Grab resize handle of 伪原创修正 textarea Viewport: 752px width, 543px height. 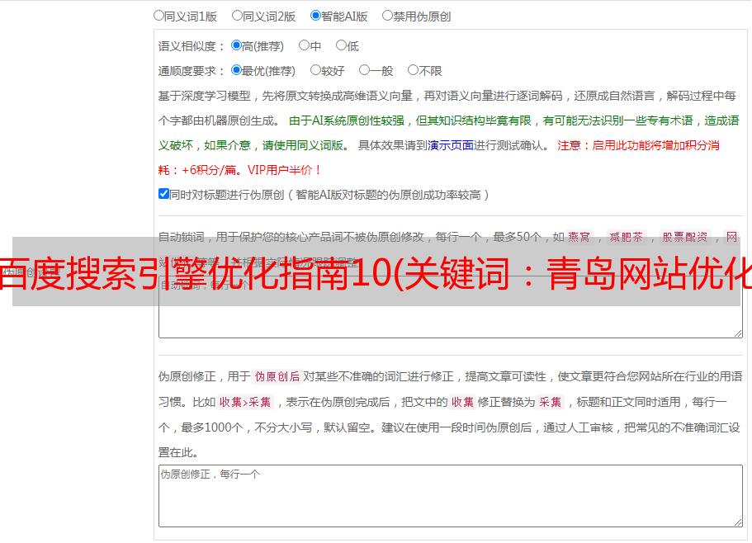pos(738,522)
